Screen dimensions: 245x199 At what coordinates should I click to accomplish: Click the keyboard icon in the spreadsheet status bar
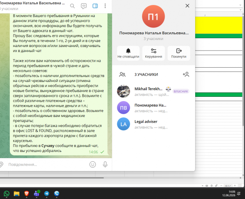click(x=207, y=185)
